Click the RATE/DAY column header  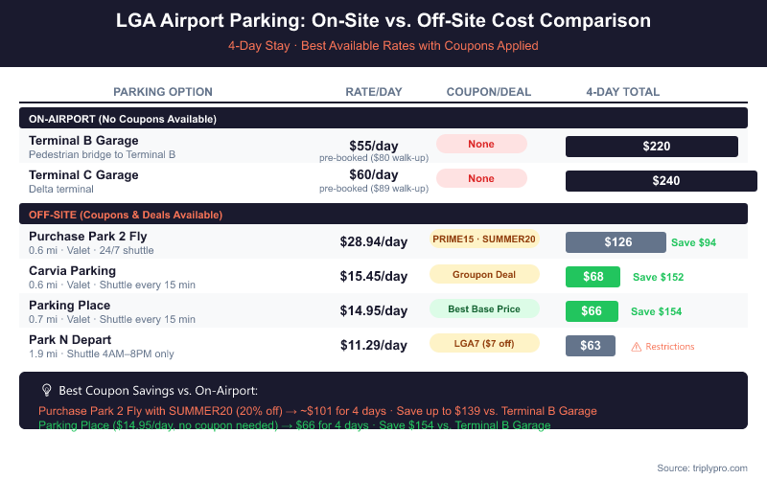(374, 92)
